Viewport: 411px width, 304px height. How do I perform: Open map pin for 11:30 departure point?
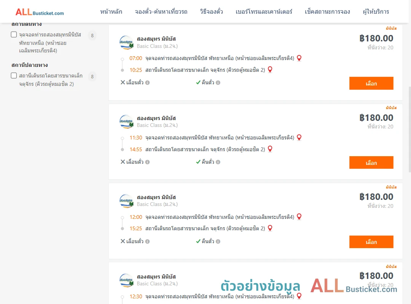[x=299, y=138]
